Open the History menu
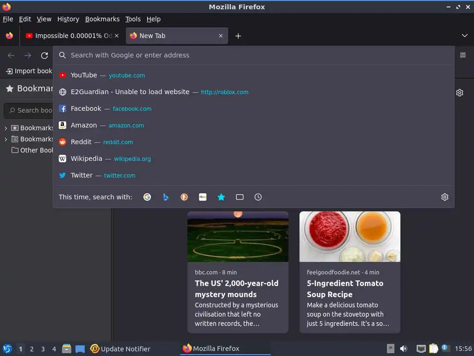 69,19
